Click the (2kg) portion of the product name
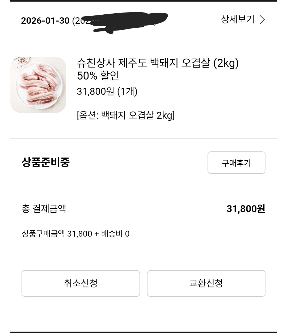 (226, 63)
